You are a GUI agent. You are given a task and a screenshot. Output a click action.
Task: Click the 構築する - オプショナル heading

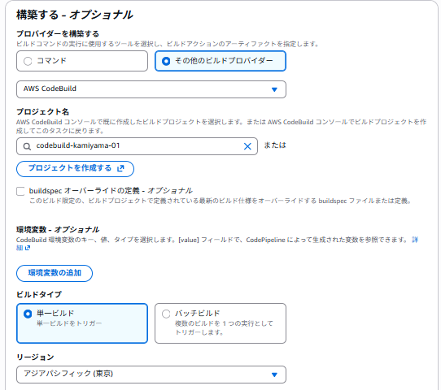(75, 15)
